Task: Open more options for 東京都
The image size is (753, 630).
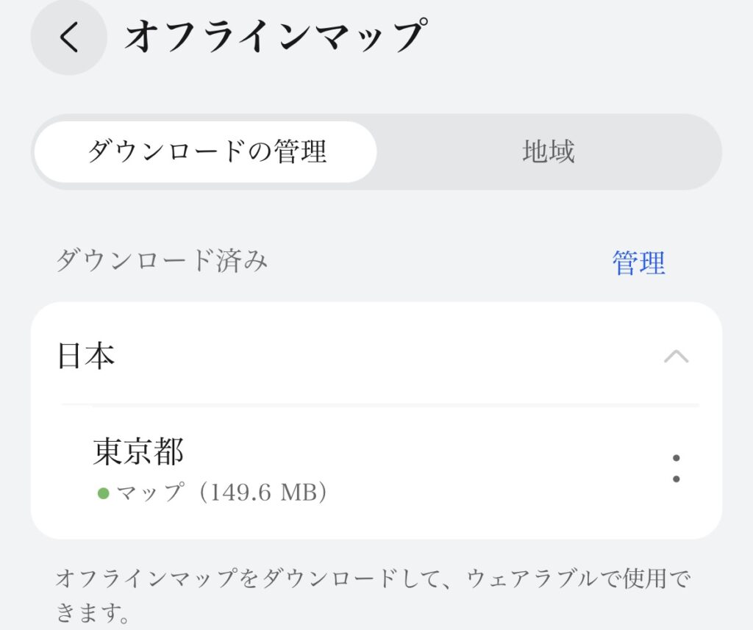Action: click(676, 468)
